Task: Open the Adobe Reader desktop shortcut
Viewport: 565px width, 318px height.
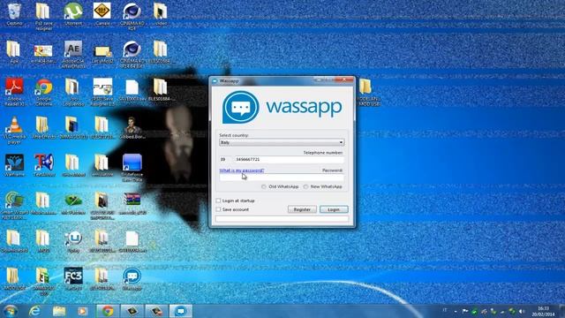Action: tap(14, 92)
